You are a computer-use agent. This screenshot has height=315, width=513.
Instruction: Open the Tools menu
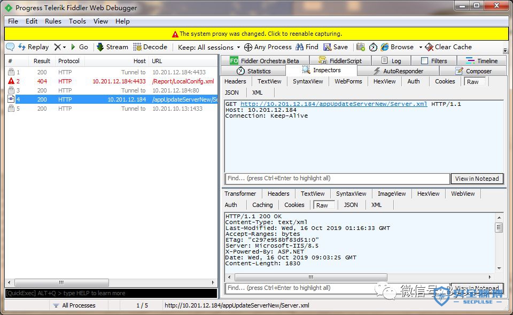click(x=77, y=21)
